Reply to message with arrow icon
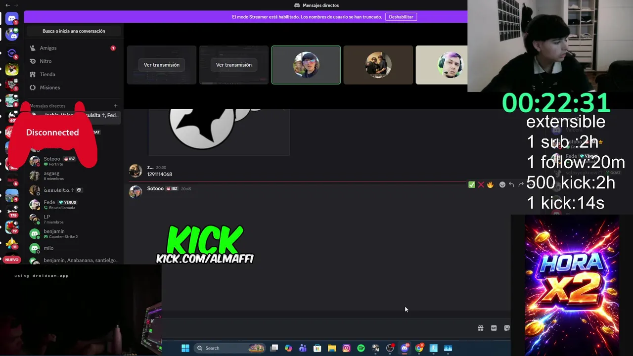Viewport: 633px width, 356px height. tap(511, 184)
